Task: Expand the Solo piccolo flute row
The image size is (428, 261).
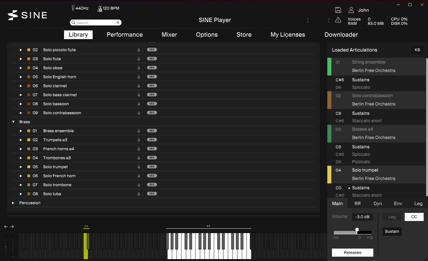Action: coord(21,50)
